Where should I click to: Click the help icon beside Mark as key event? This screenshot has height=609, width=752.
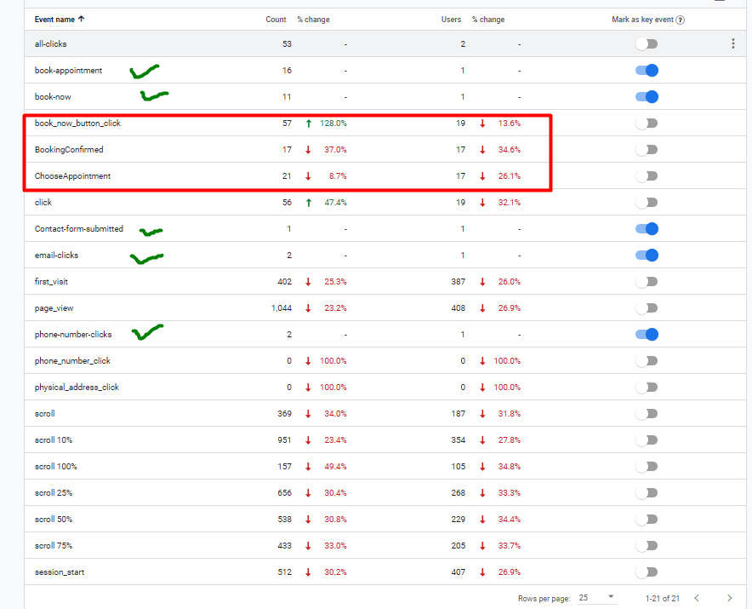[x=680, y=20]
